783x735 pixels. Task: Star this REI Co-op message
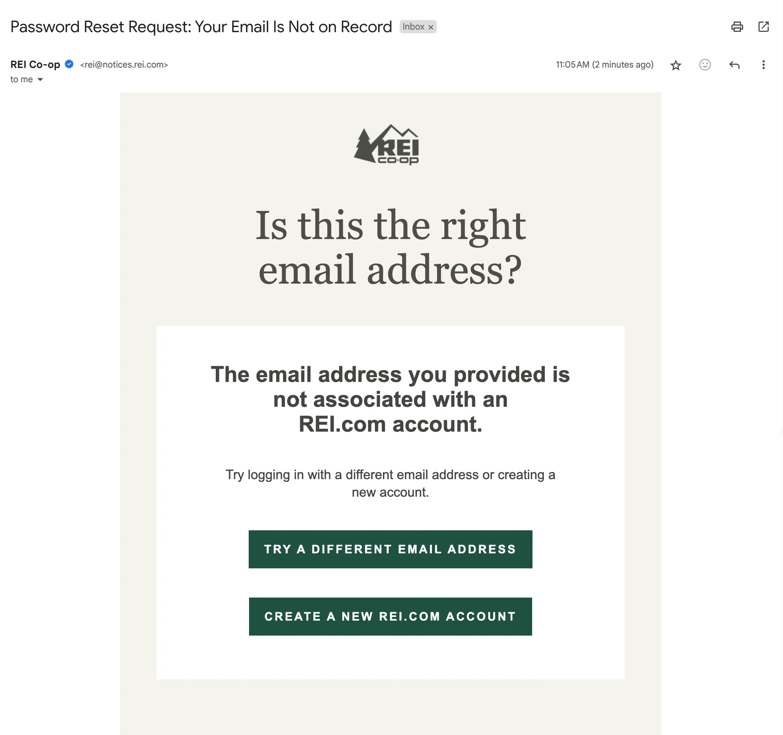click(676, 65)
